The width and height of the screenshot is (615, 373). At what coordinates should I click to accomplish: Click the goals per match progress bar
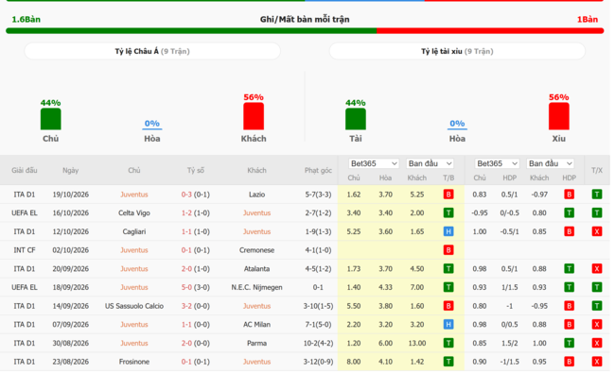click(305, 30)
